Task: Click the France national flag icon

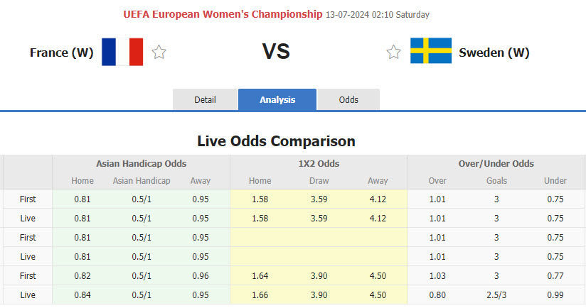Action: tap(122, 52)
